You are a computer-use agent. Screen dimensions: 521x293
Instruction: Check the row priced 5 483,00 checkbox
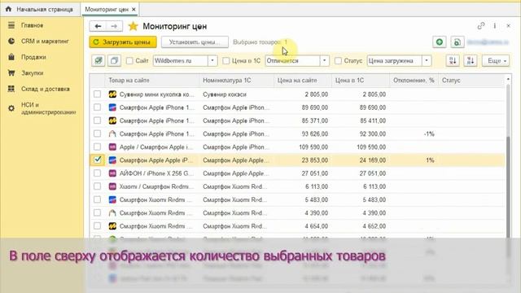[x=97, y=199]
